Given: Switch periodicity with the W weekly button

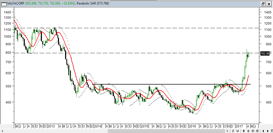Looking at the screenshot, I should point(237,131).
